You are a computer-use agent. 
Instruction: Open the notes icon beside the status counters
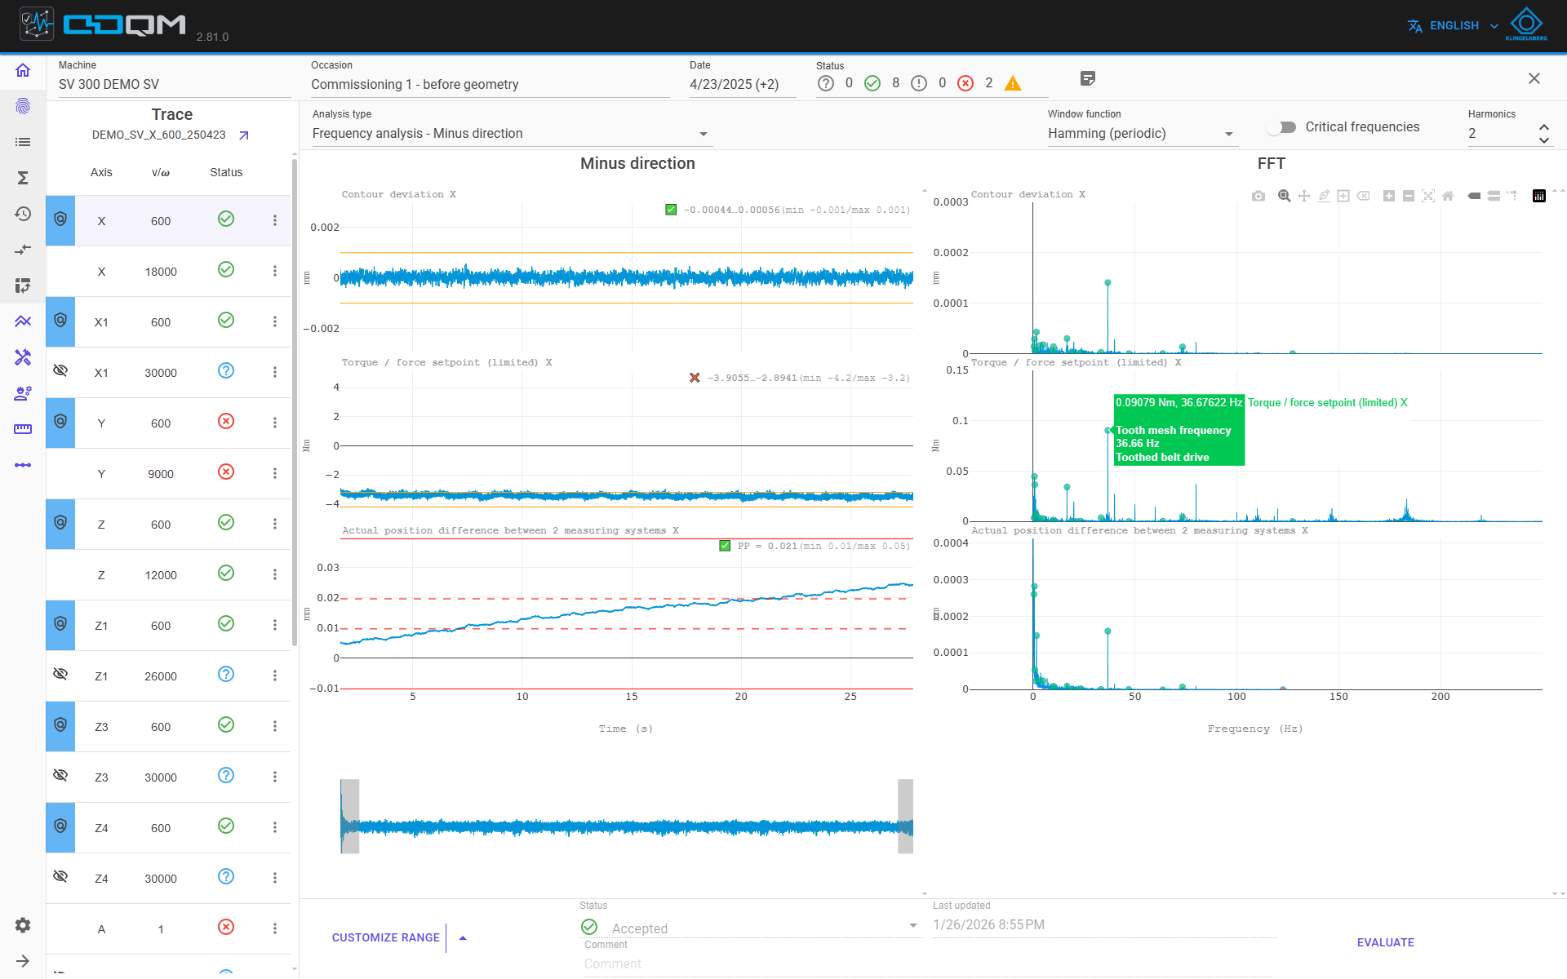coord(1087,78)
